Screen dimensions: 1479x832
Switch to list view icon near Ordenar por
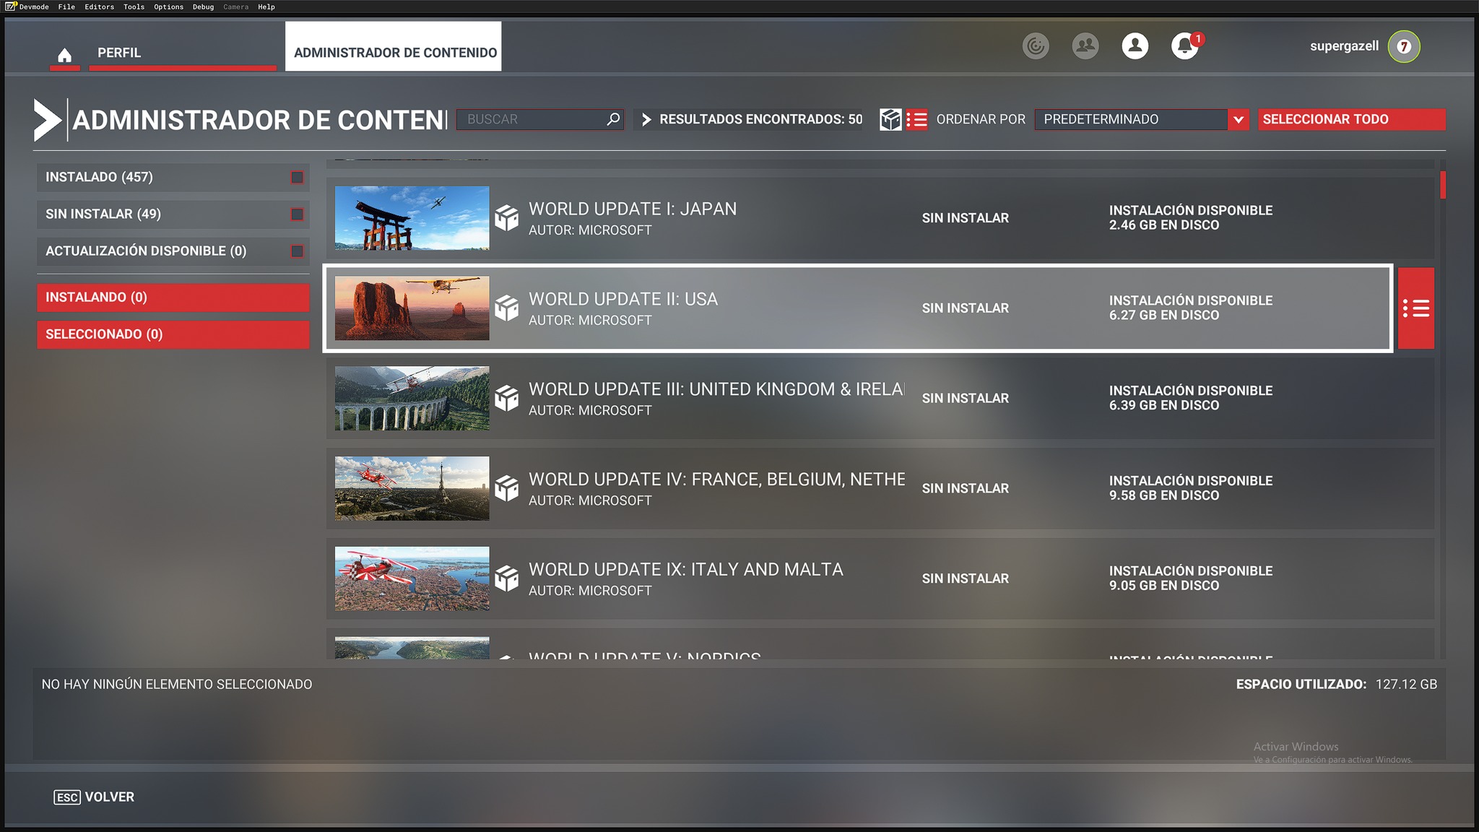pos(917,119)
